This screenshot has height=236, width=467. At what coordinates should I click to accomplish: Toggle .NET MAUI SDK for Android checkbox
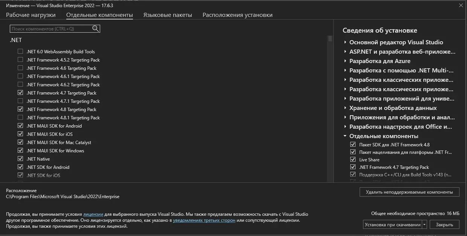click(20, 126)
